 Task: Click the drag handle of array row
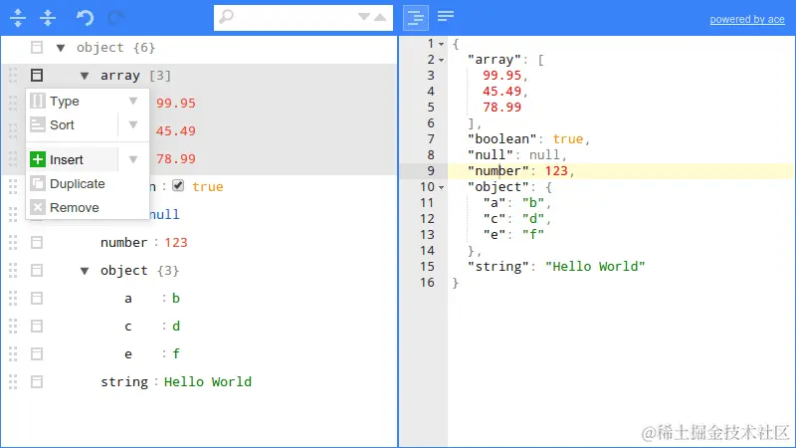pos(13,76)
